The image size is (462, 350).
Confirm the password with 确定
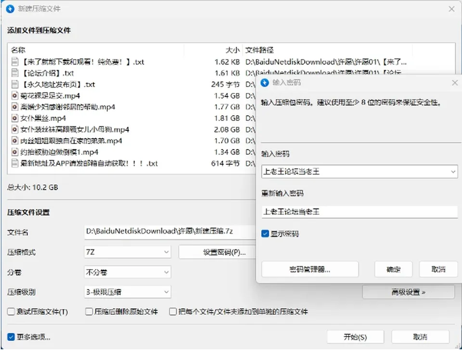(393, 269)
